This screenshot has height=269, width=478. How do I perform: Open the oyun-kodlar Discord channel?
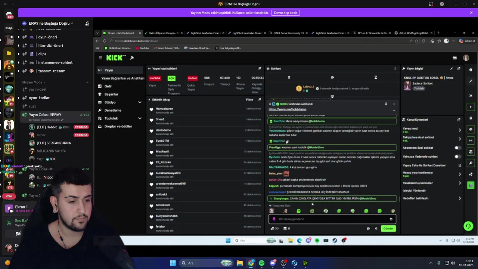(x=39, y=98)
